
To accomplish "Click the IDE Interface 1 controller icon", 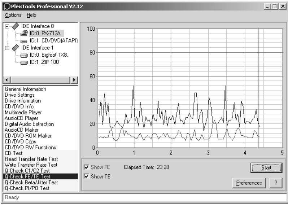I will (x=16, y=48).
